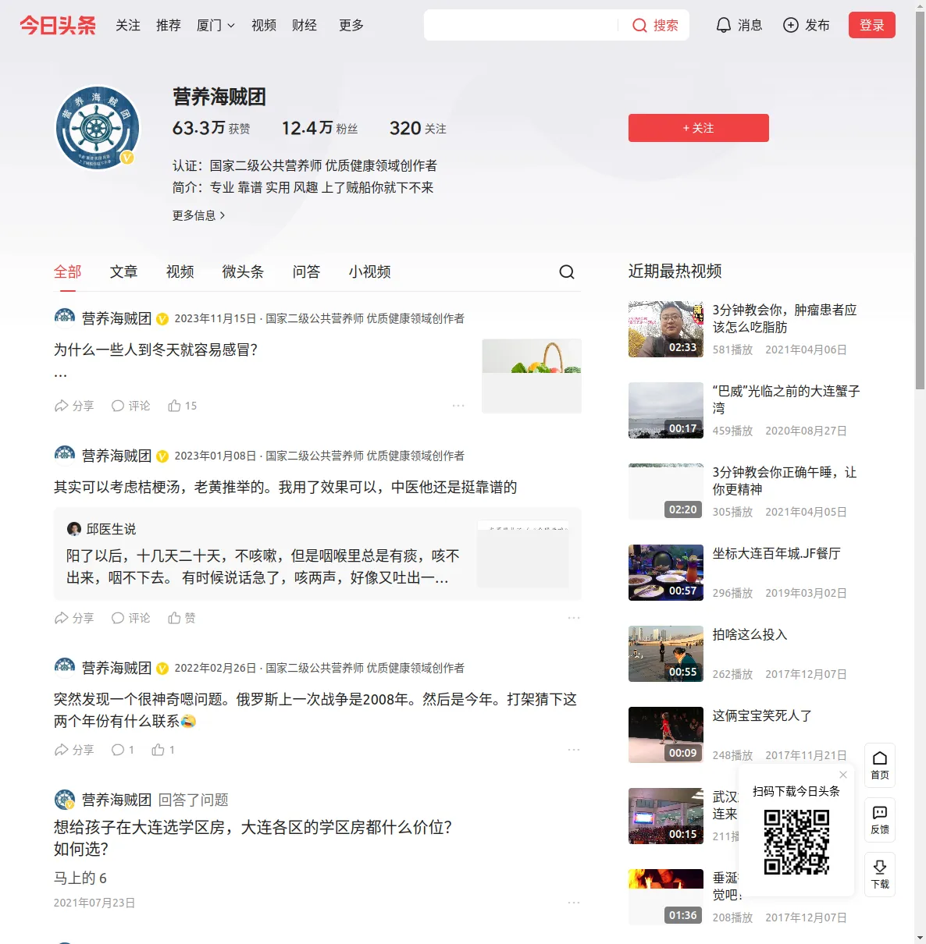Open 推荐 in top navigation
This screenshot has height=944, width=926.
point(169,25)
